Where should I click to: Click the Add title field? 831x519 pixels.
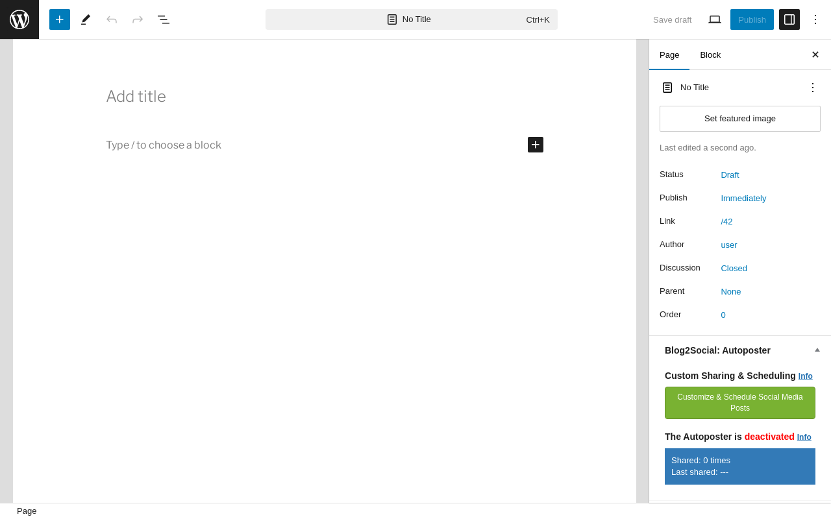(x=325, y=97)
